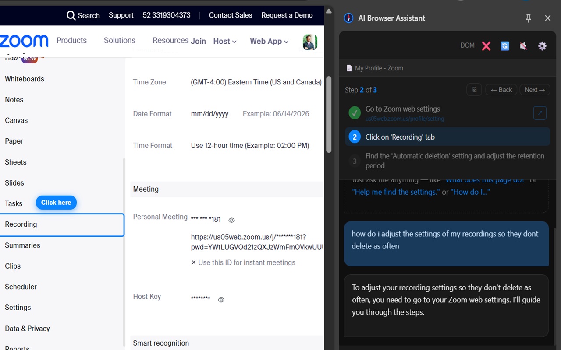This screenshot has width=561, height=350.
Task: Open assistant settings gear icon
Action: (542, 46)
